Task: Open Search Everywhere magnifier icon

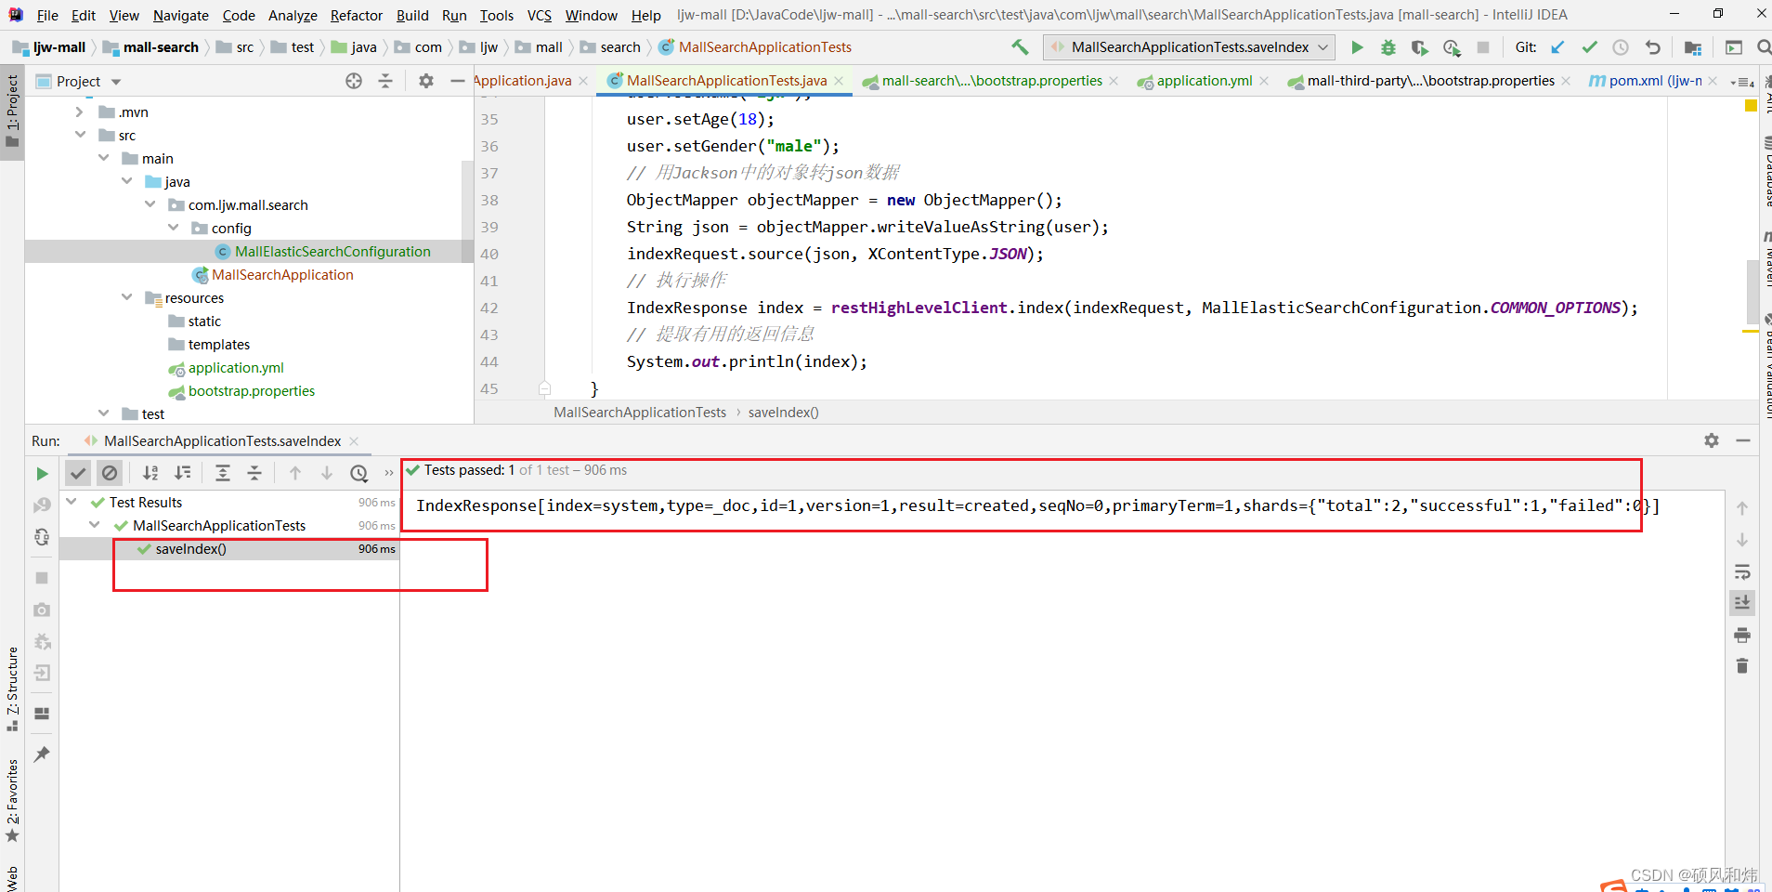Action: [x=1764, y=47]
